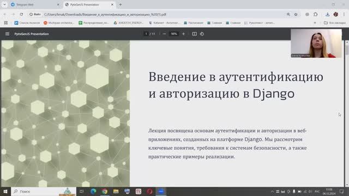
Task: Open Chrome downloads
Action: tap(327, 14)
